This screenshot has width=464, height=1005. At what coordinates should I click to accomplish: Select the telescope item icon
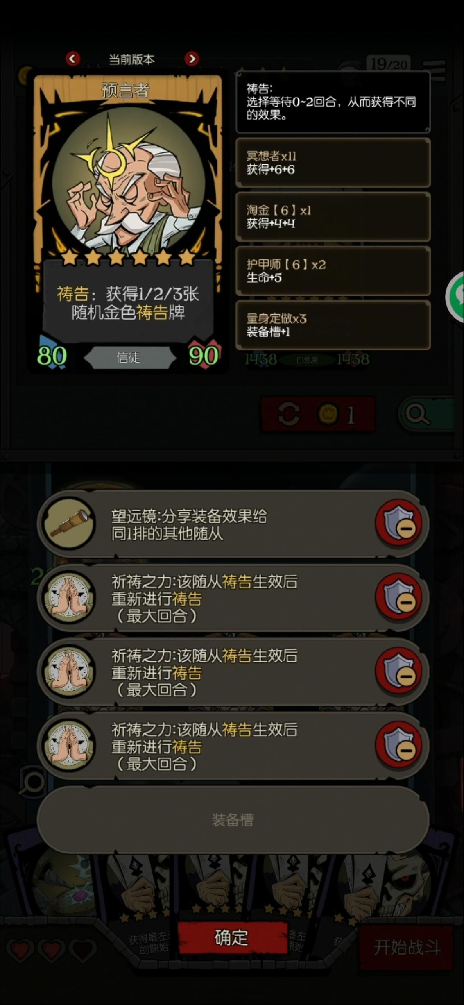[x=69, y=523]
